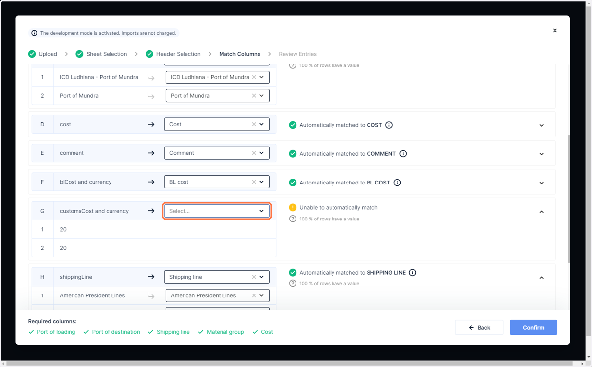The height and width of the screenshot is (367, 592).
Task: Click the Confirm button
Action: coord(533,328)
